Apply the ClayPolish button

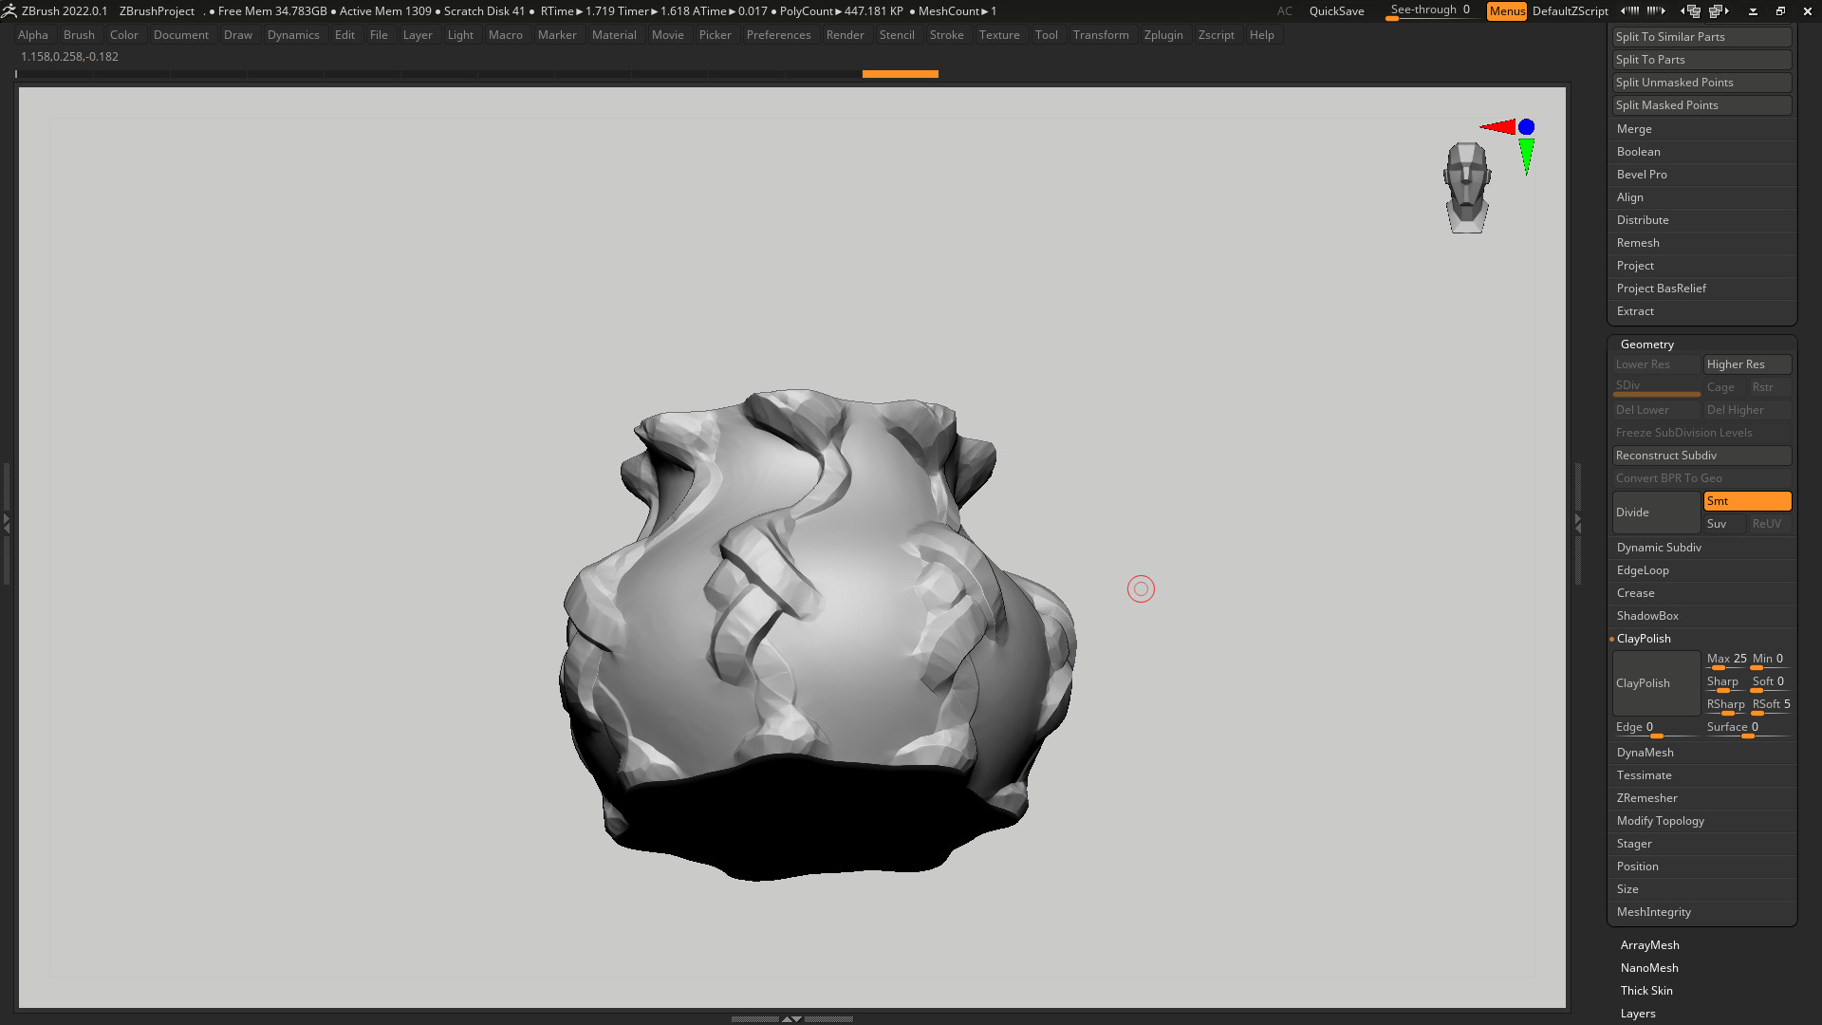click(1656, 683)
